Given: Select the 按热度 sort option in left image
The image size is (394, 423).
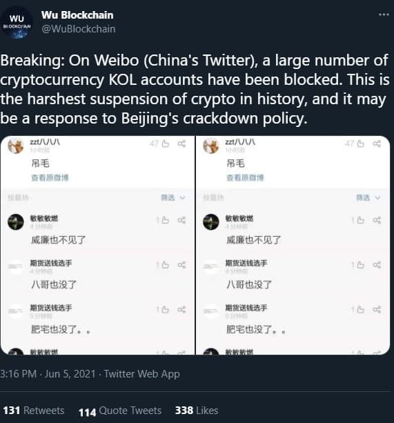Looking at the screenshot, I should [x=18, y=198].
